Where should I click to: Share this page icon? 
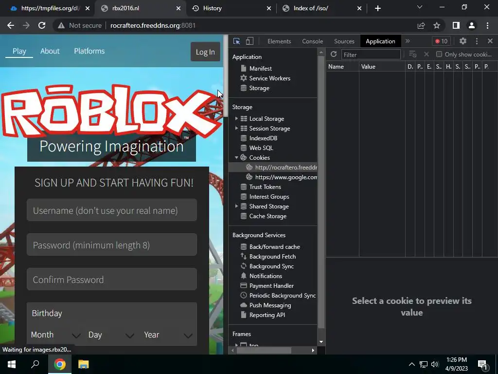click(421, 25)
